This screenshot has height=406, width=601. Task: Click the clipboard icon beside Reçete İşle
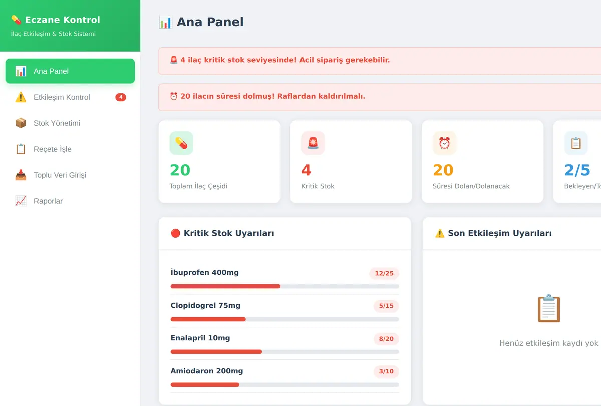tap(21, 149)
